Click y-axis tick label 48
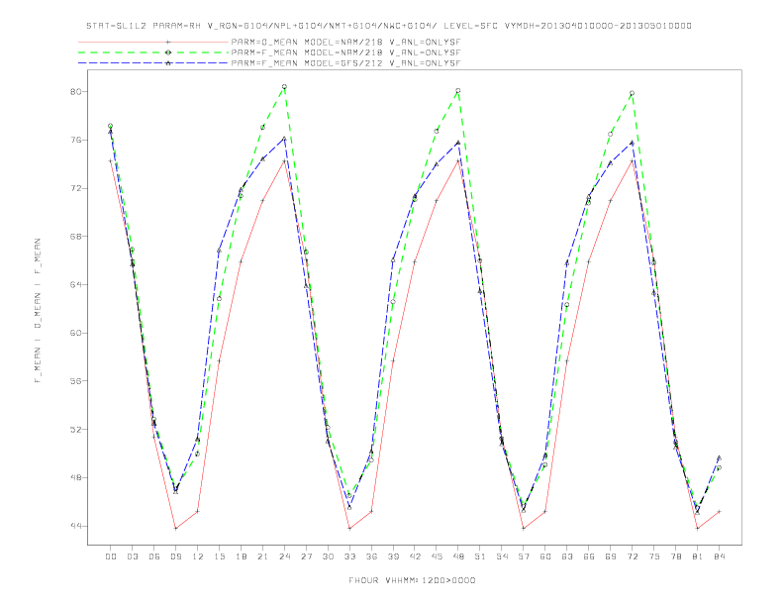This screenshot has height=606, width=784. [x=75, y=477]
